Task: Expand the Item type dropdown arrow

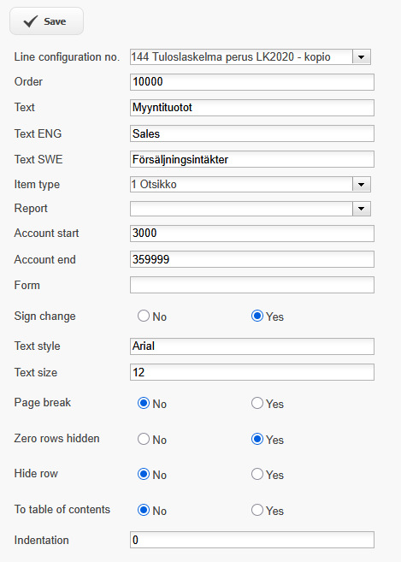Action: (x=361, y=185)
